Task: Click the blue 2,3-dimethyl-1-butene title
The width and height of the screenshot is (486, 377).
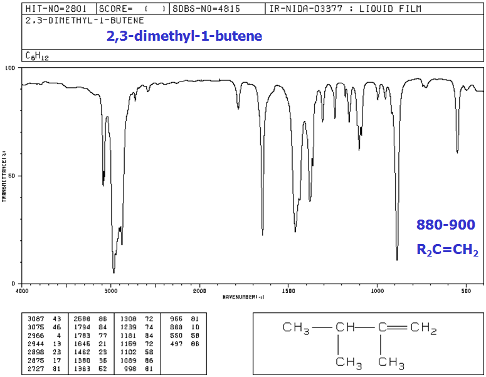Action: click(184, 36)
